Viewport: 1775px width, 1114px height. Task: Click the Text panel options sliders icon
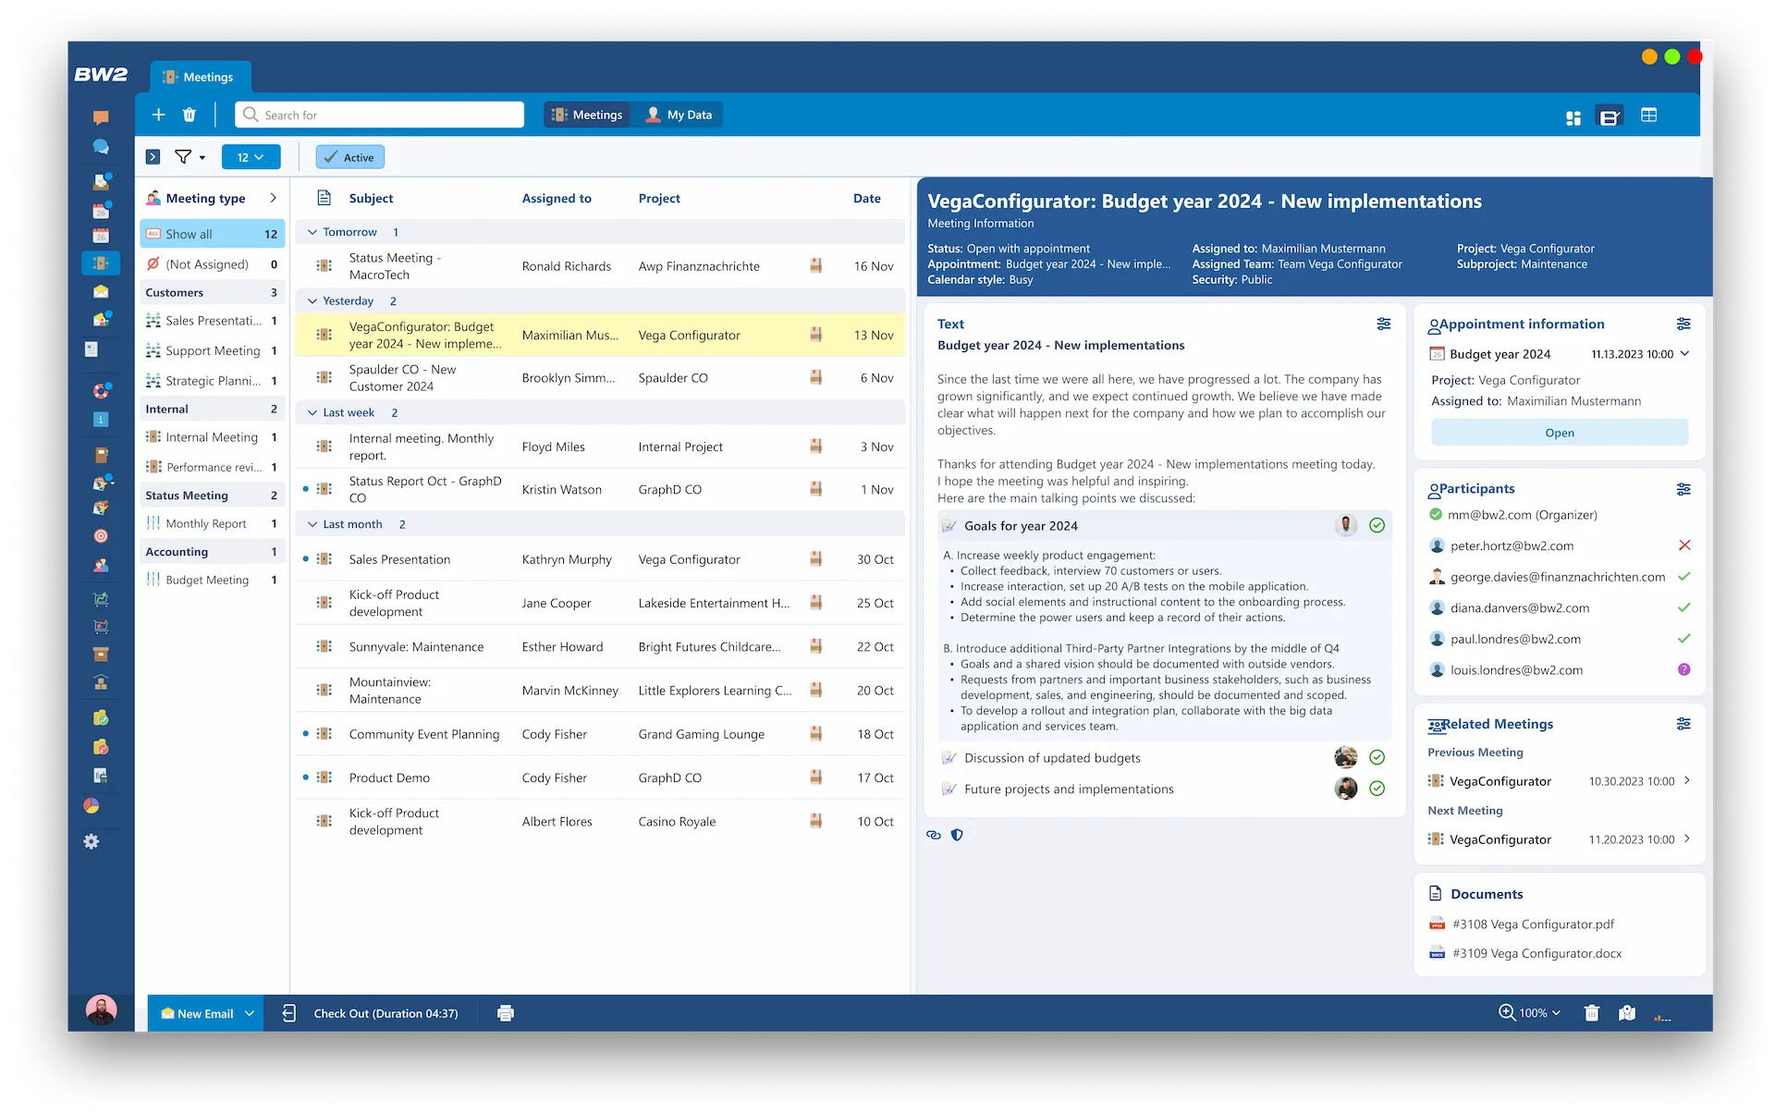1383,324
